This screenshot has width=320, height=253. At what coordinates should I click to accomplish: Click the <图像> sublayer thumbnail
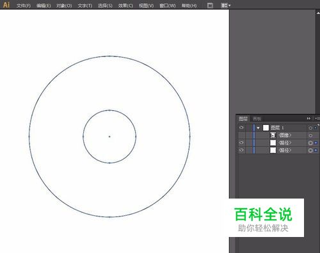(273, 135)
